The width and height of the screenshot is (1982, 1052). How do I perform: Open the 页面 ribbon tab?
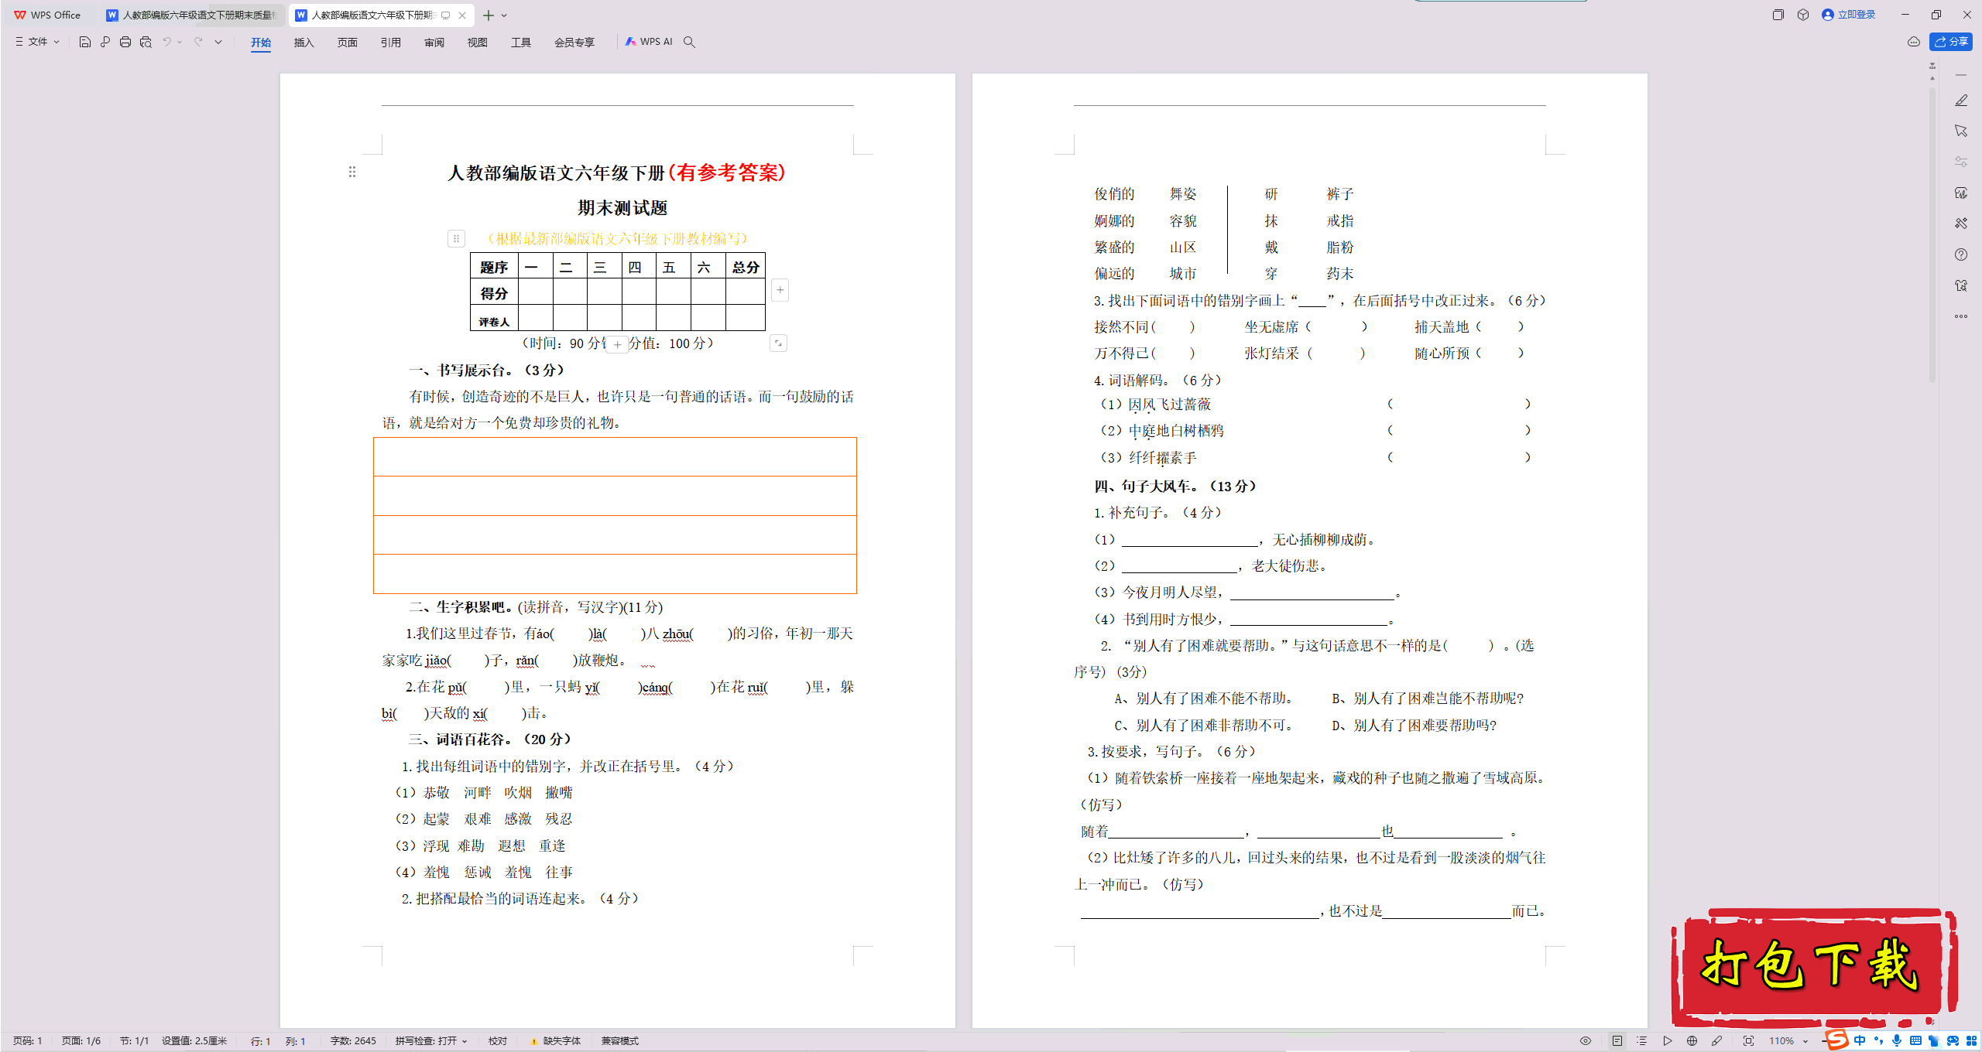click(x=348, y=43)
